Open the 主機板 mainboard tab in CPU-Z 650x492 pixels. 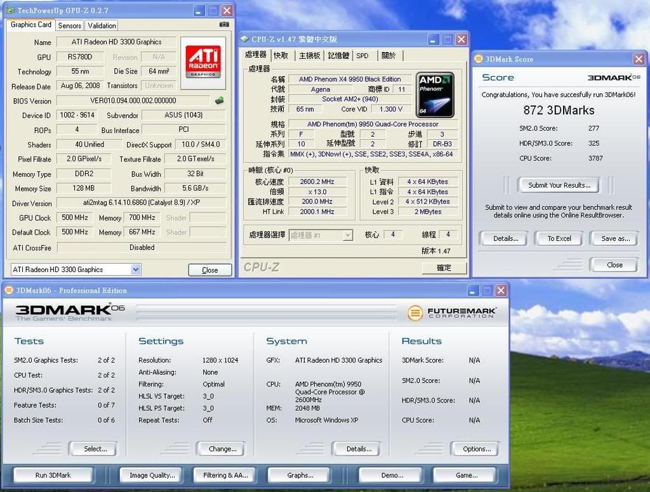pyautogui.click(x=309, y=56)
